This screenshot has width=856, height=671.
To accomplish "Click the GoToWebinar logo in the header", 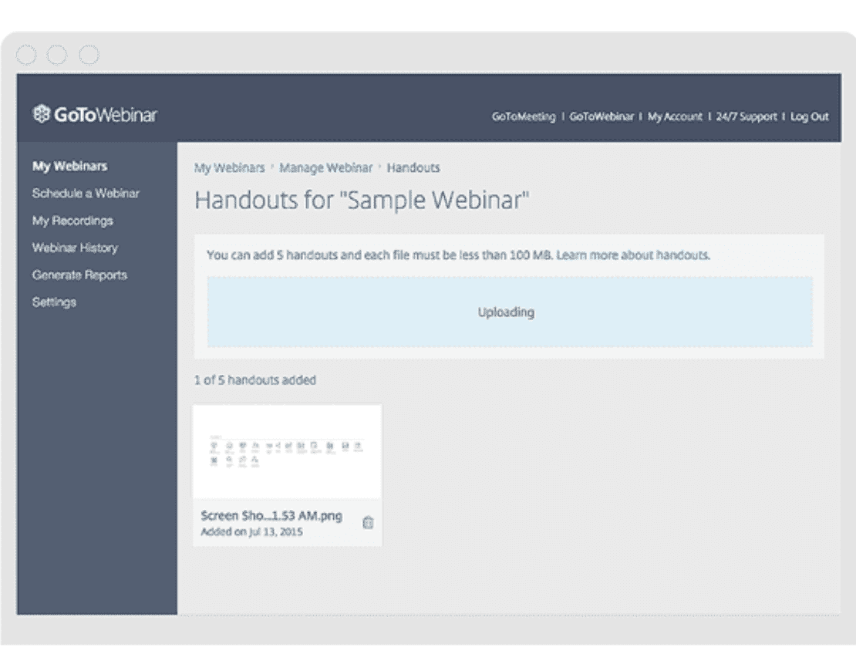I will tap(95, 116).
